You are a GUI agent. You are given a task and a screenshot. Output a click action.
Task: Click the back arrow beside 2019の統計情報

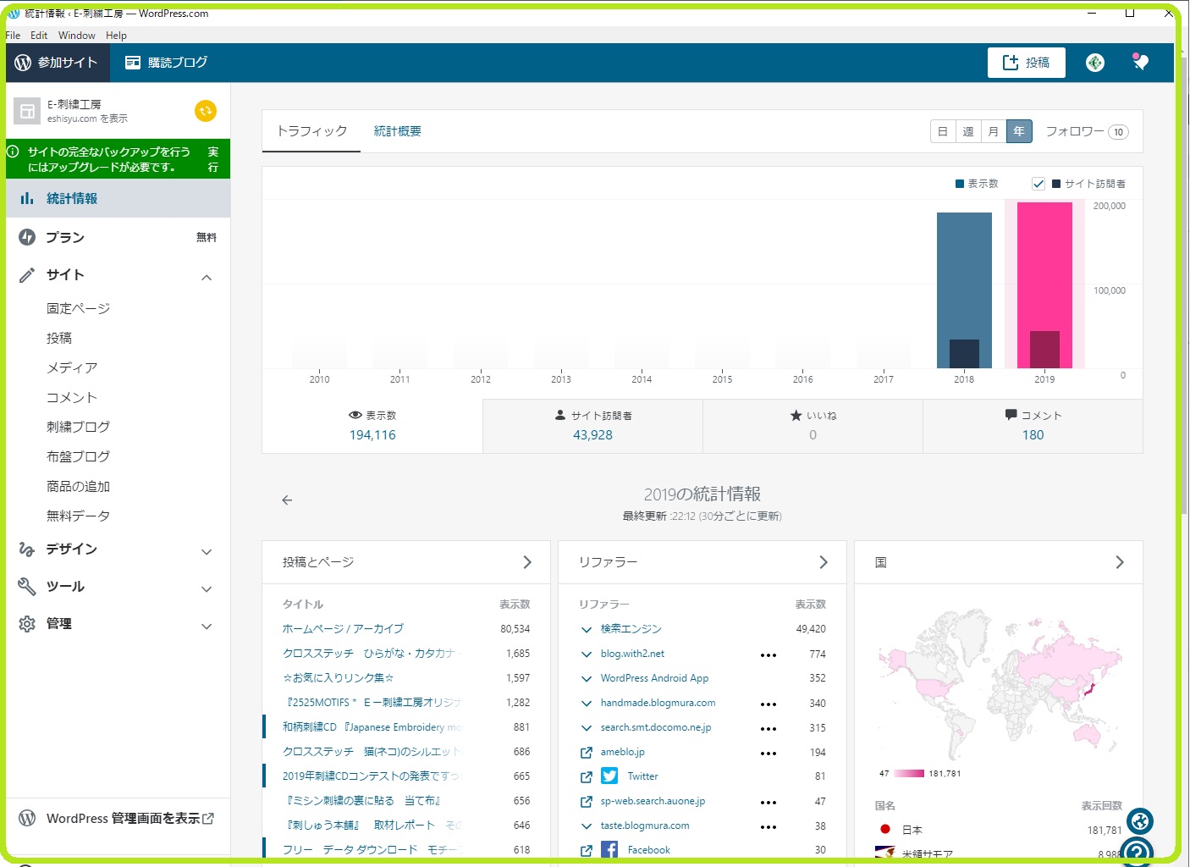pyautogui.click(x=287, y=500)
